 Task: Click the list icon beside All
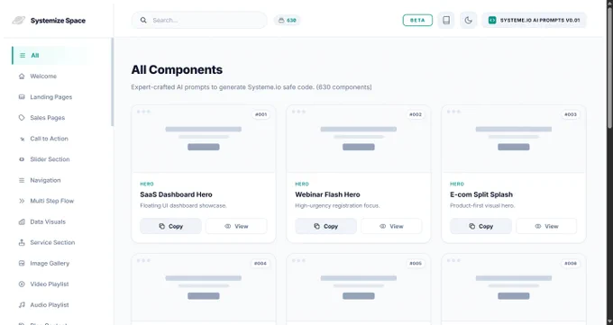[x=23, y=56]
